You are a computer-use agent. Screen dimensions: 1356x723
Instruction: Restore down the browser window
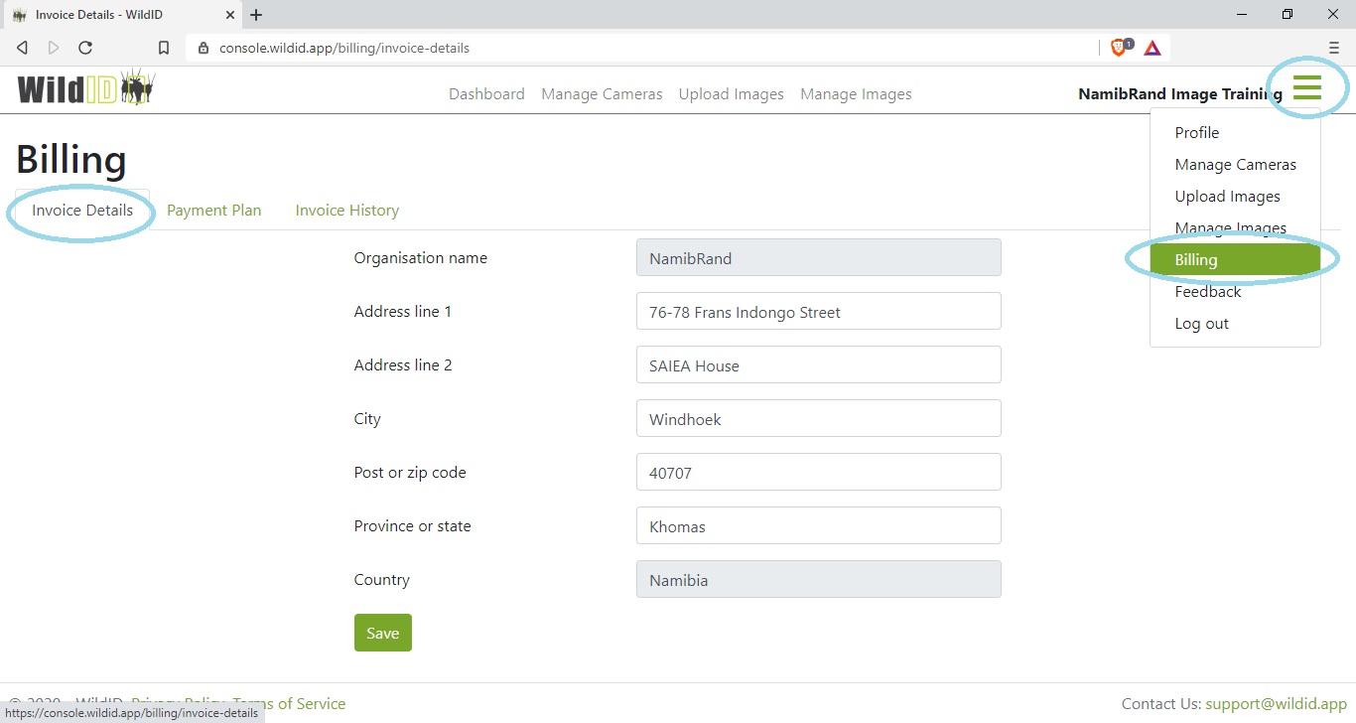point(1288,15)
